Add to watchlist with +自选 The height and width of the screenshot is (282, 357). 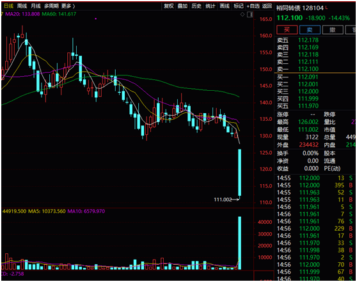(253, 6)
